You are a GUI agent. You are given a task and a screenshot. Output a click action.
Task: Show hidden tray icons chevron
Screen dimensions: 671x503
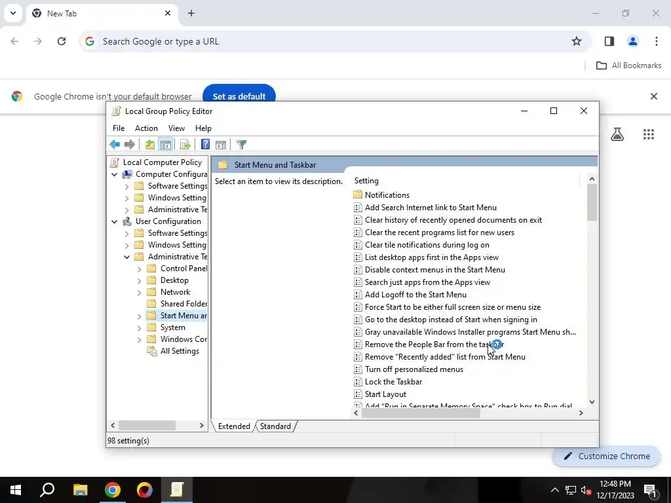[x=554, y=490]
